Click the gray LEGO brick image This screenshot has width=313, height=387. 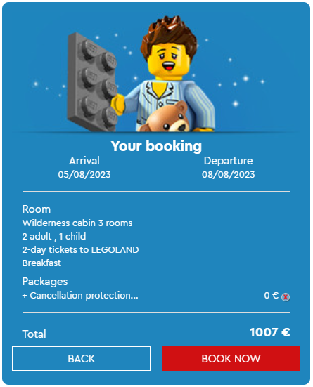[x=91, y=82]
